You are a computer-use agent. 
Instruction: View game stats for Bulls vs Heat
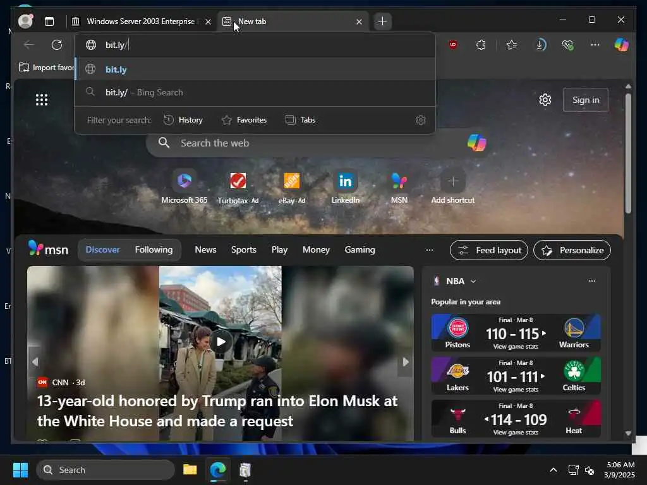(x=516, y=432)
